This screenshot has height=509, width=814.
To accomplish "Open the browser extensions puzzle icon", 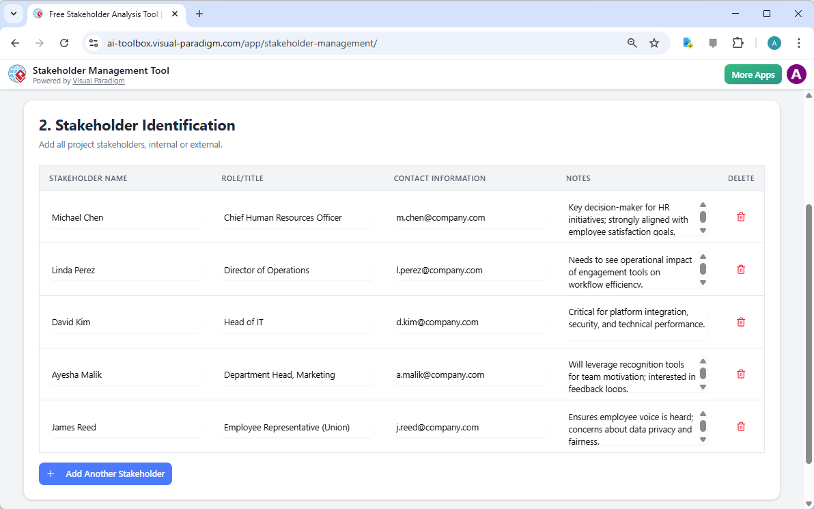I will point(738,42).
